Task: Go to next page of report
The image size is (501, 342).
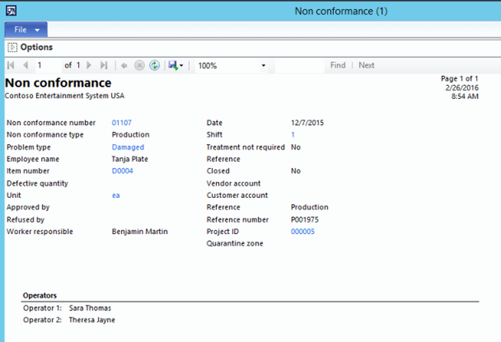Action: click(x=89, y=65)
